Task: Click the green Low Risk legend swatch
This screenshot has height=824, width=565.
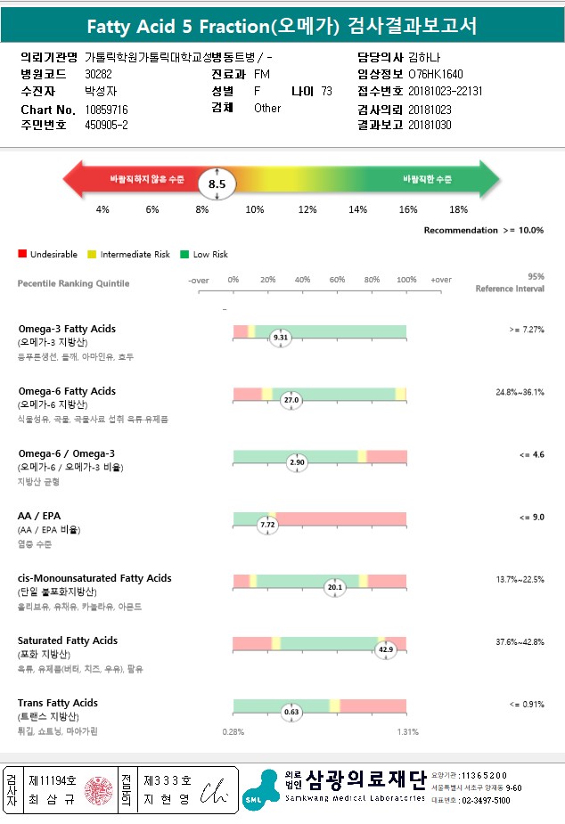Action: 184,255
